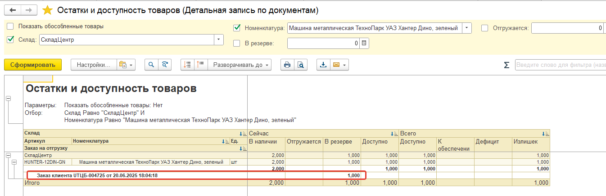Click the favorites star icon
Screen dimensions: 606x196
click(47, 10)
